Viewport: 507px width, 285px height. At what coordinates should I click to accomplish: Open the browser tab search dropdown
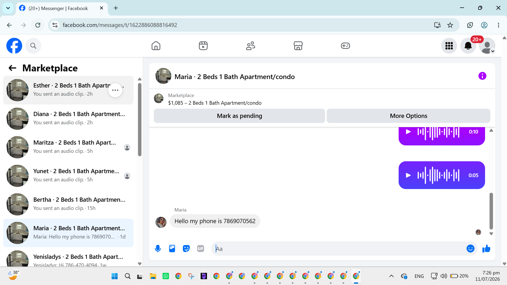(8, 8)
